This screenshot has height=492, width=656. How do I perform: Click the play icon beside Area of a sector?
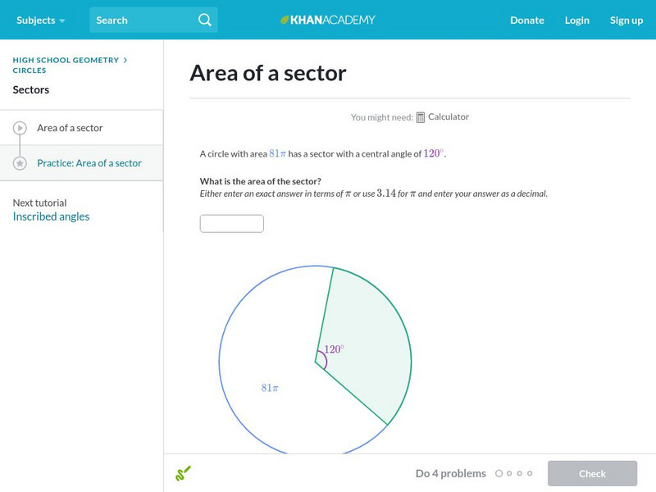pyautogui.click(x=20, y=128)
